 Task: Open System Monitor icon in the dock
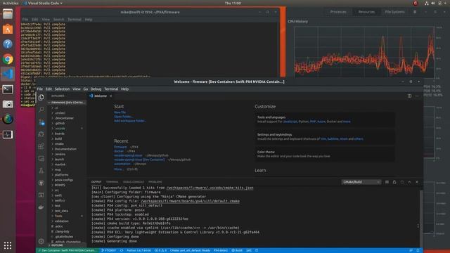pos(8,134)
